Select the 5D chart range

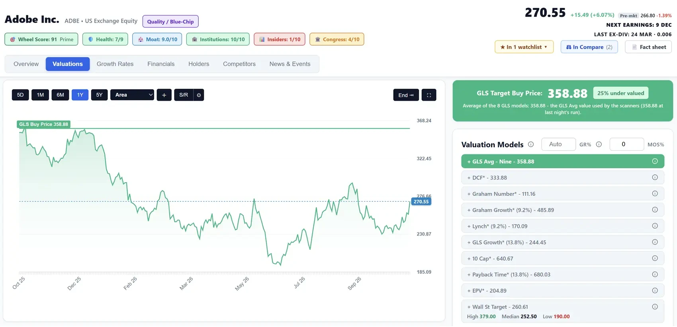[x=20, y=95]
